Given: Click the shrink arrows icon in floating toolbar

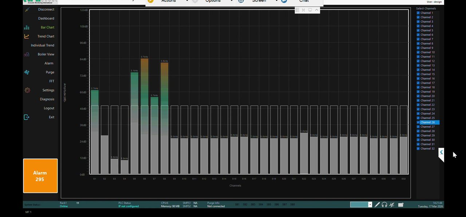Looking at the screenshot, I should tap(303, 10).
